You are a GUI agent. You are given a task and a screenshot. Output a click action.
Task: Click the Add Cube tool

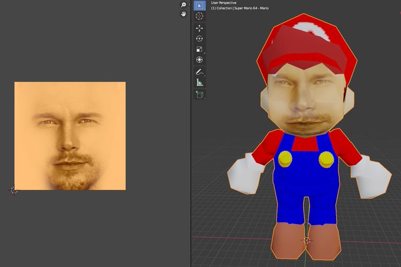[x=199, y=94]
